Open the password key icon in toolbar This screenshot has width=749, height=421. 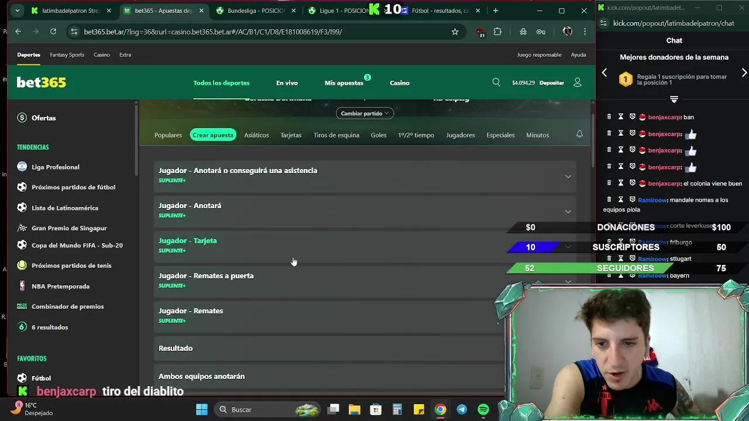click(541, 32)
